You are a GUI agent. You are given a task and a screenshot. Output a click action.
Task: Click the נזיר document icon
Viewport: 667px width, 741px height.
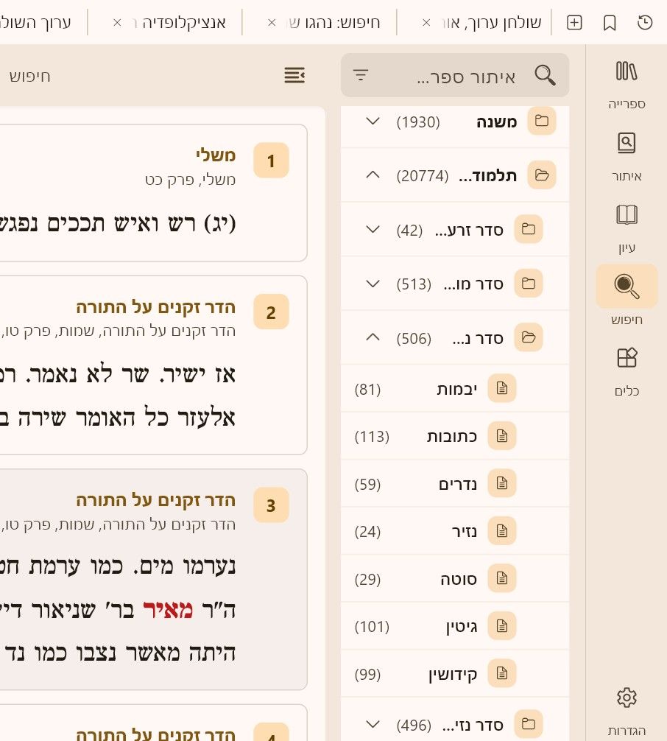(x=501, y=530)
